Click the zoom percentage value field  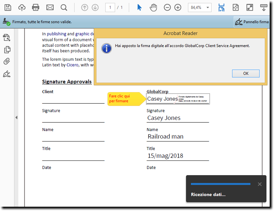pos(196,8)
